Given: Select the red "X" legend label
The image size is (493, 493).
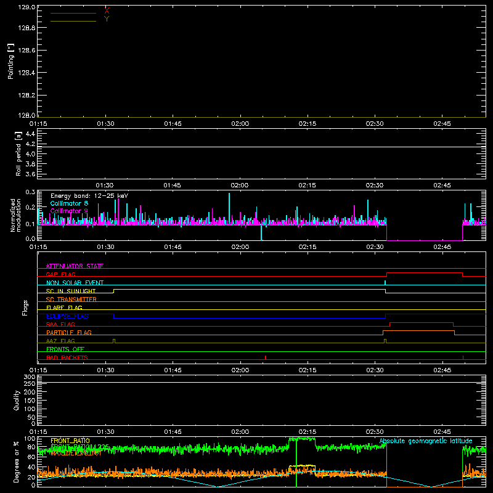Looking at the screenshot, I should pos(107,11).
